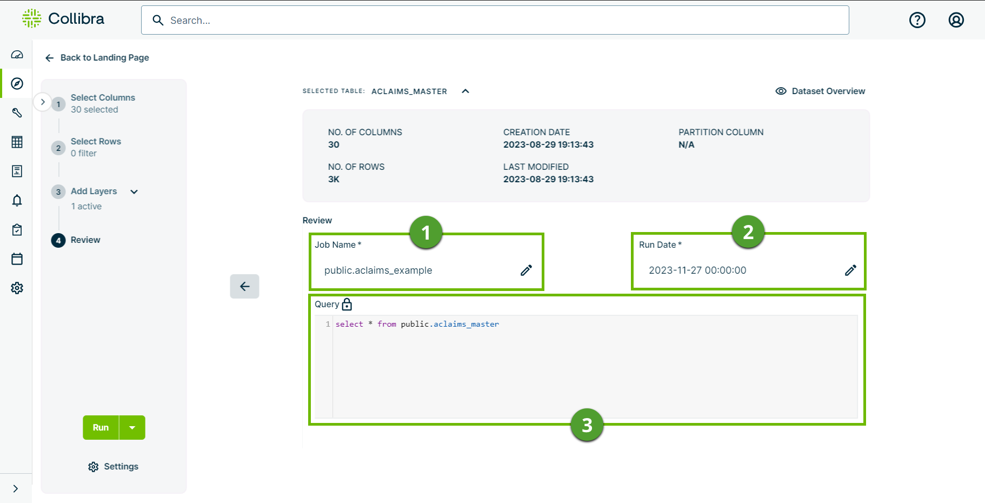This screenshot has width=985, height=503.
Task: Edit Run Date with pencil icon
Action: [850, 270]
